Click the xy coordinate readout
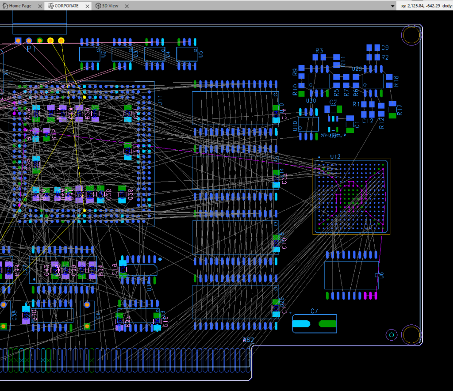 pyautogui.click(x=420, y=6)
